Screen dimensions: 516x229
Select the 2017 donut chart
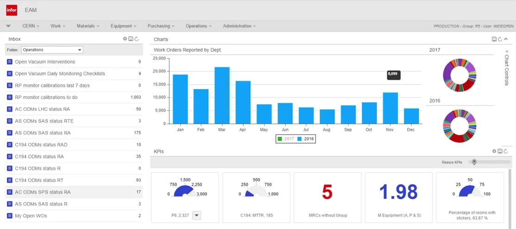coord(460,75)
